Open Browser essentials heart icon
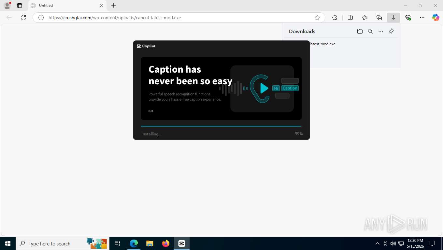This screenshot has width=443, height=250. (408, 18)
